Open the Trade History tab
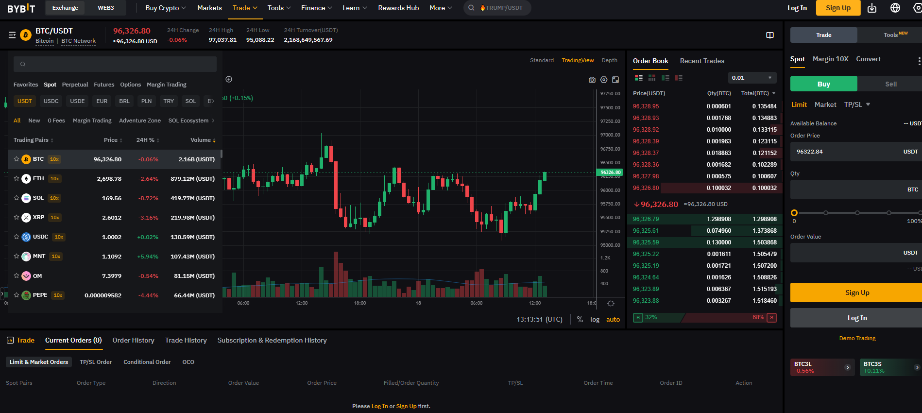The width and height of the screenshot is (922, 413). click(x=186, y=340)
